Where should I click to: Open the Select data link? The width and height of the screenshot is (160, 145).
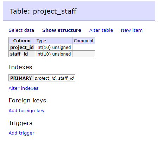(x=21, y=30)
